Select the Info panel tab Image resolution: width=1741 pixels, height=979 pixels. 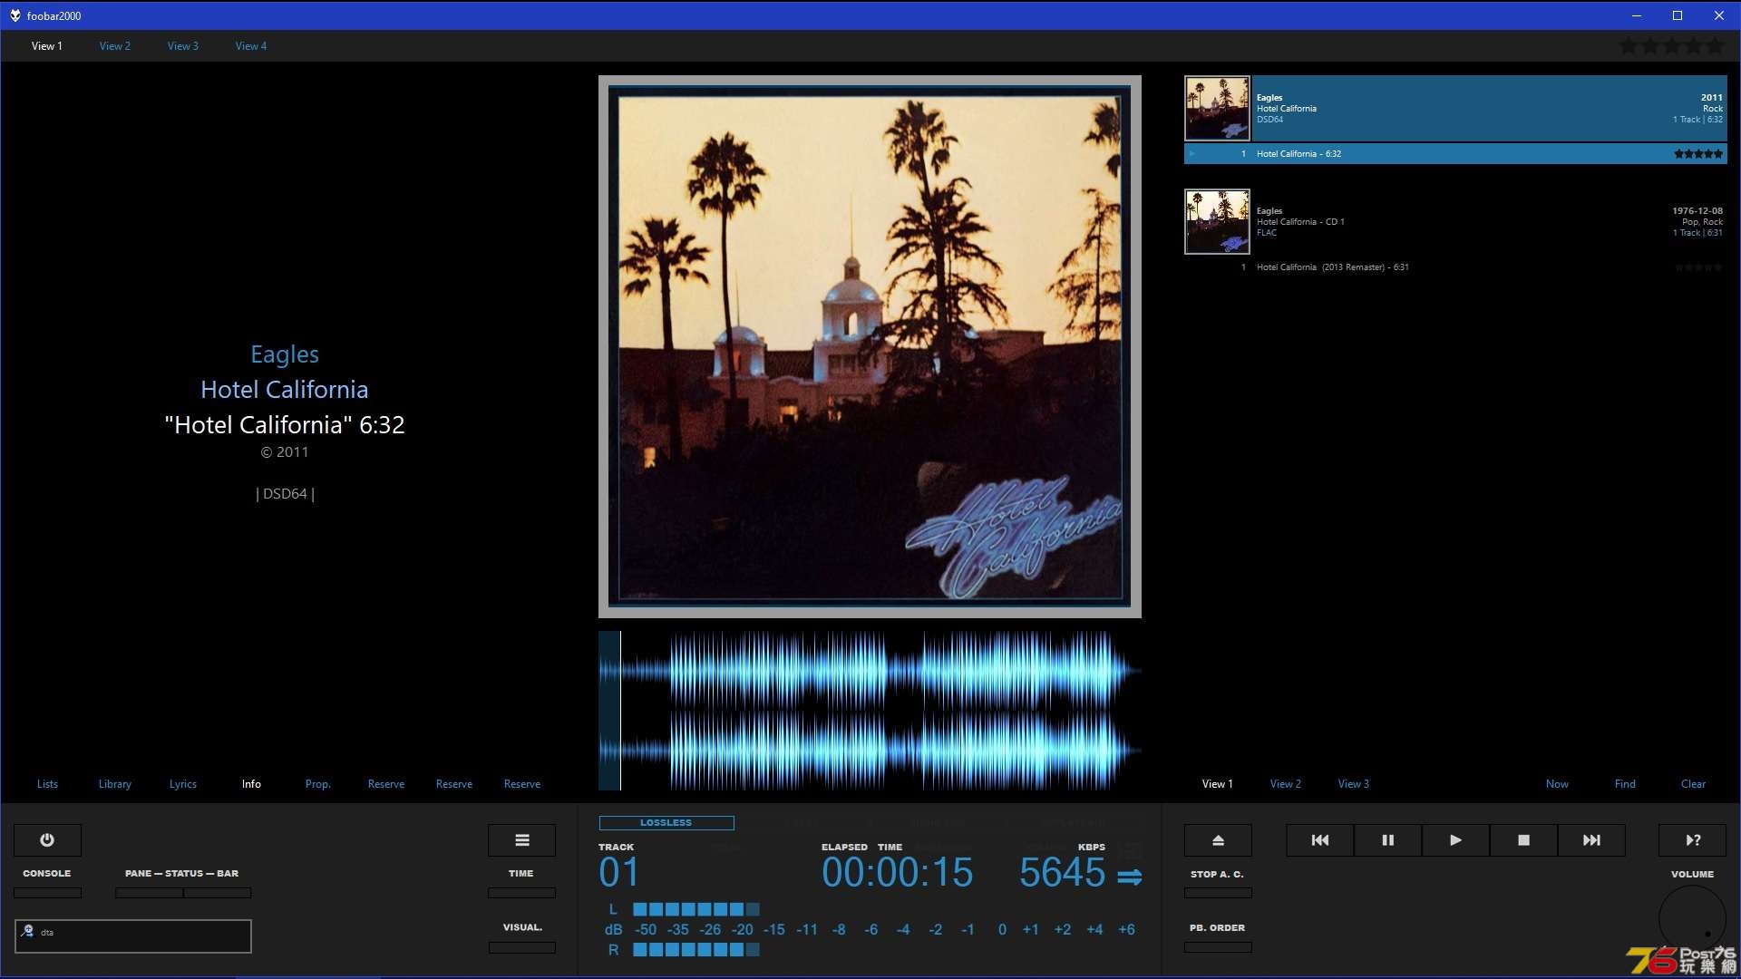tap(251, 784)
